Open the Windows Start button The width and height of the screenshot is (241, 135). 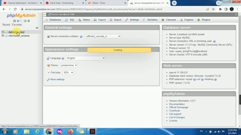pyautogui.click(x=5, y=132)
